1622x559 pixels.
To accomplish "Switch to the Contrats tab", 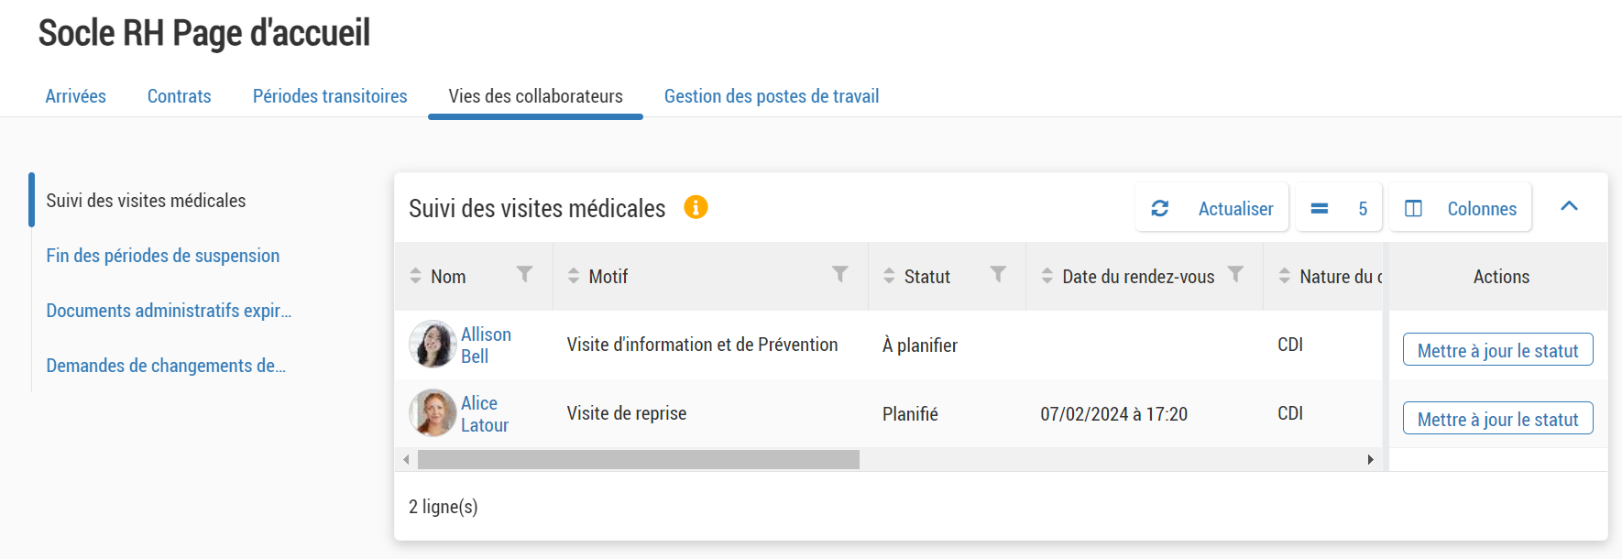I will click(179, 95).
